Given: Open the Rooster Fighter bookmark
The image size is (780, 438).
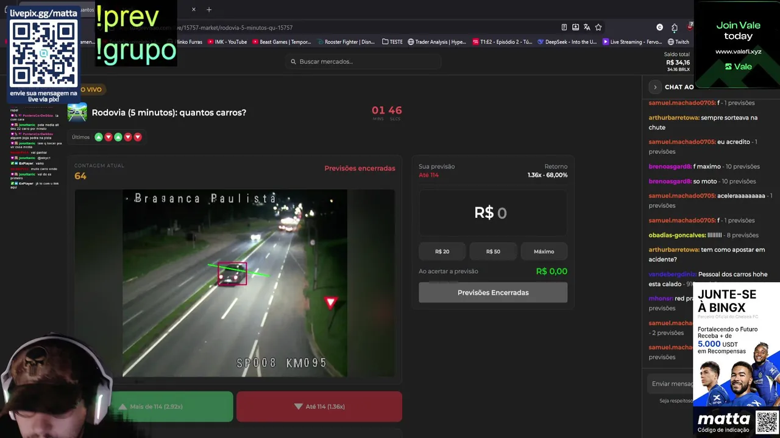Looking at the screenshot, I should coord(345,42).
